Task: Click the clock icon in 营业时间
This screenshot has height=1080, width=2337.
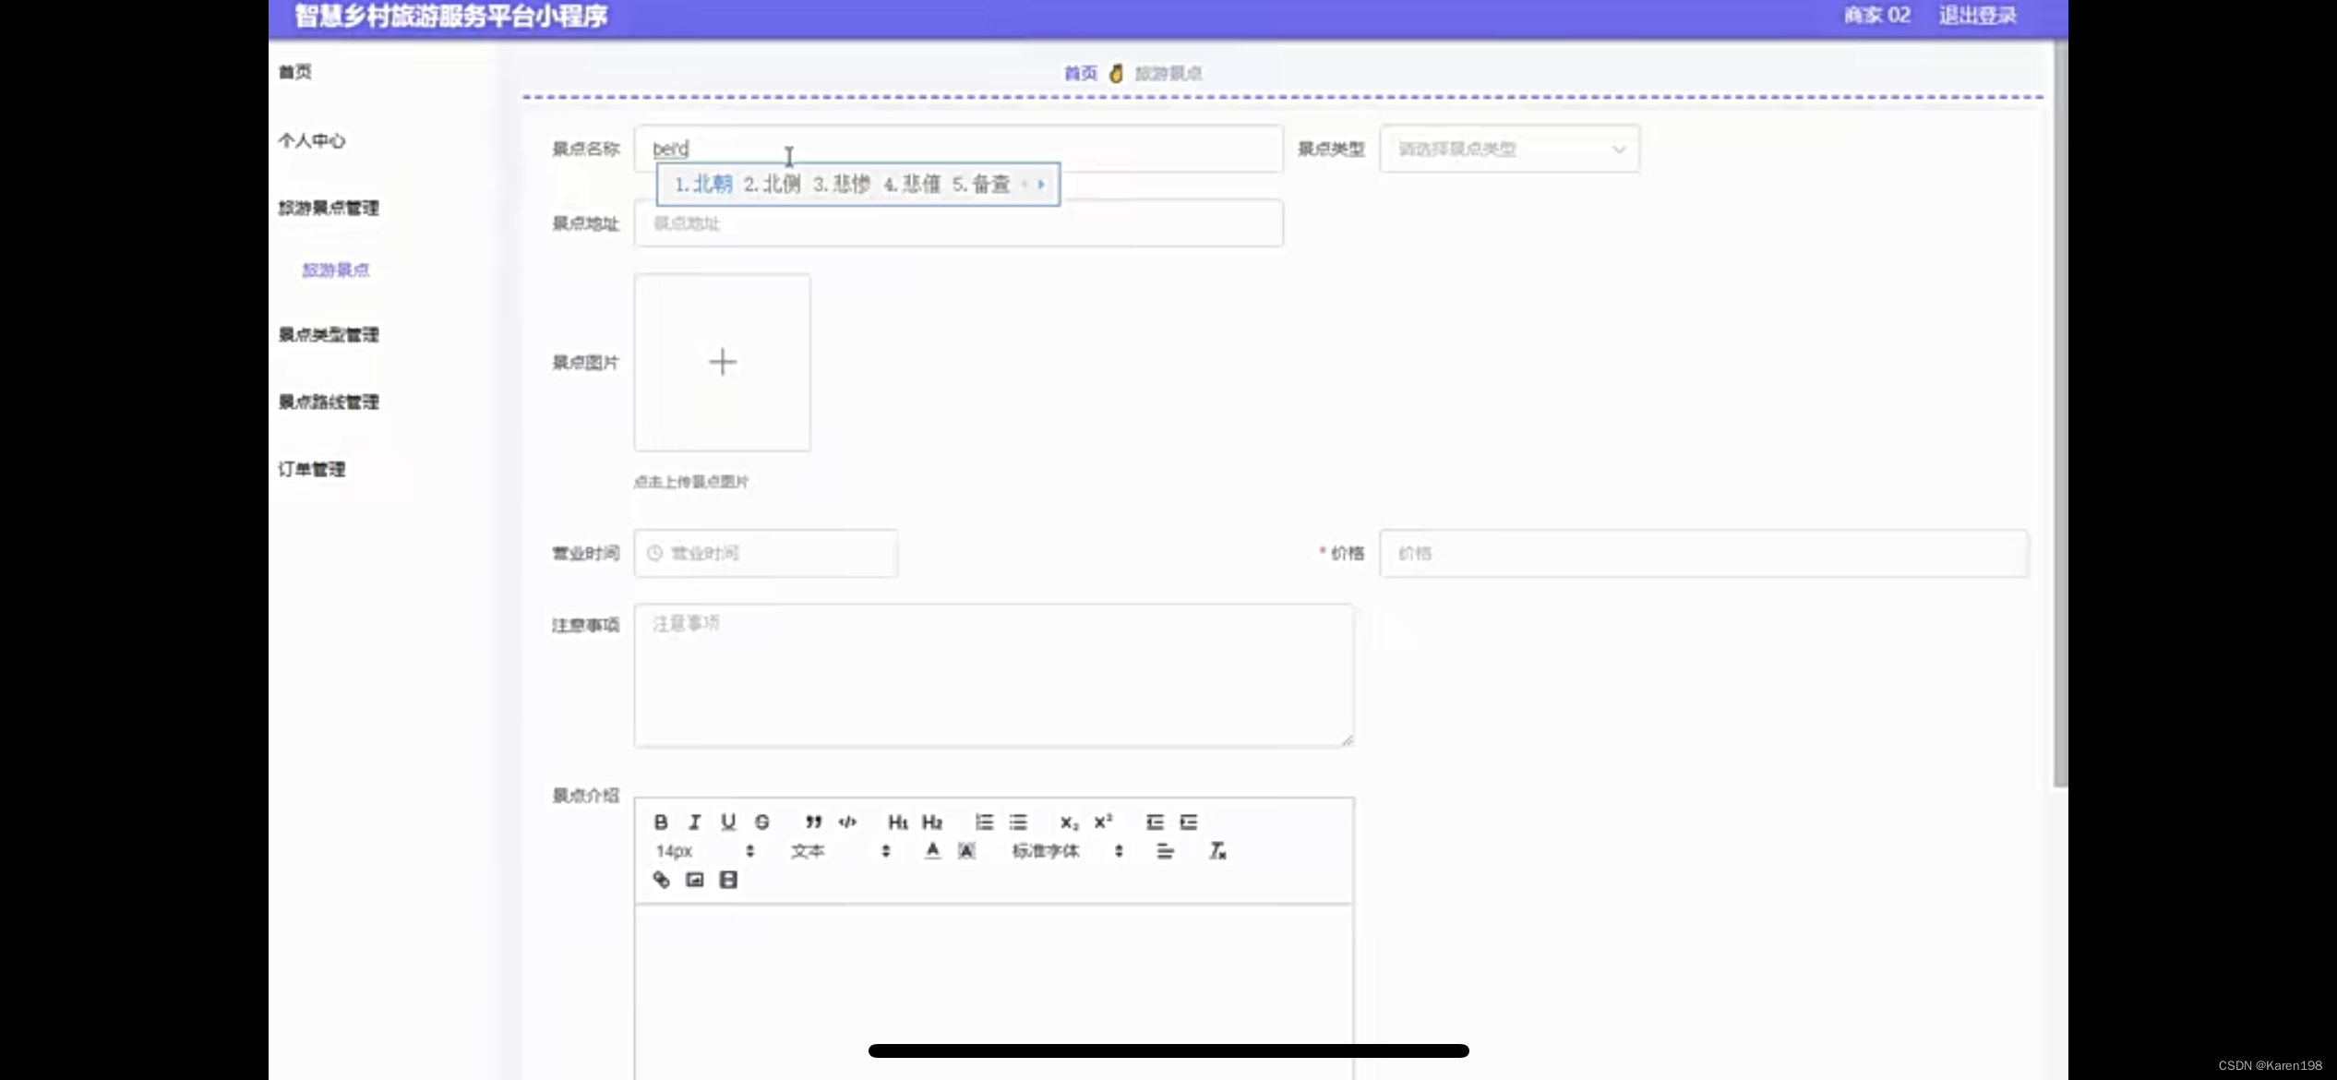Action: coord(654,553)
